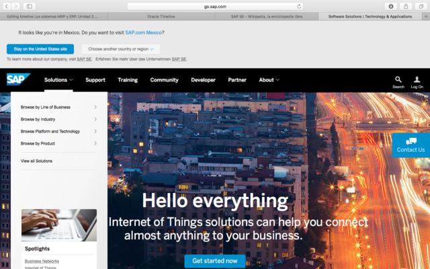430x269 pixels.
Task: Select the Software Solutions tab
Action: (x=370, y=16)
